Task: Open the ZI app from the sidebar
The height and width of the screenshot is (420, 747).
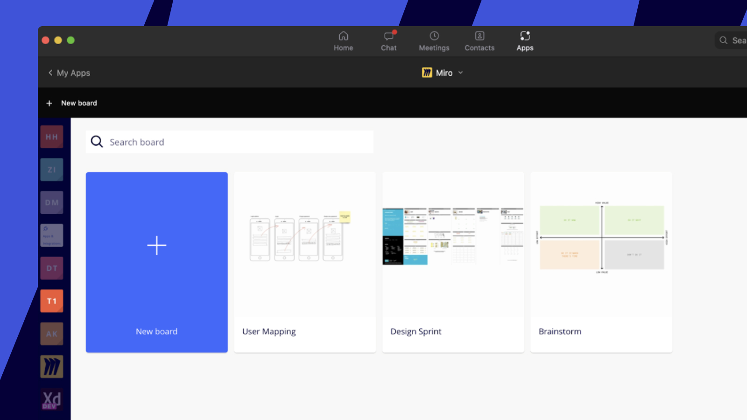Action: [x=51, y=169]
